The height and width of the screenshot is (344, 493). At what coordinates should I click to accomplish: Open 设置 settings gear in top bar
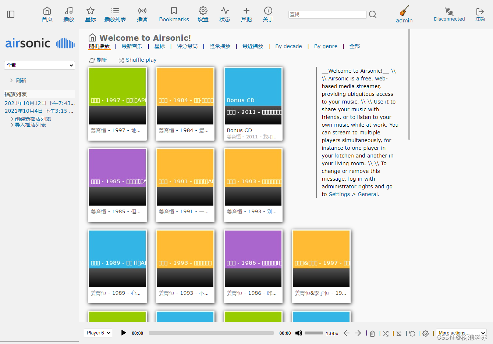tap(203, 11)
